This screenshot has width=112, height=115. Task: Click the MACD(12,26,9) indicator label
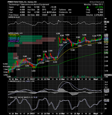[21, 81]
